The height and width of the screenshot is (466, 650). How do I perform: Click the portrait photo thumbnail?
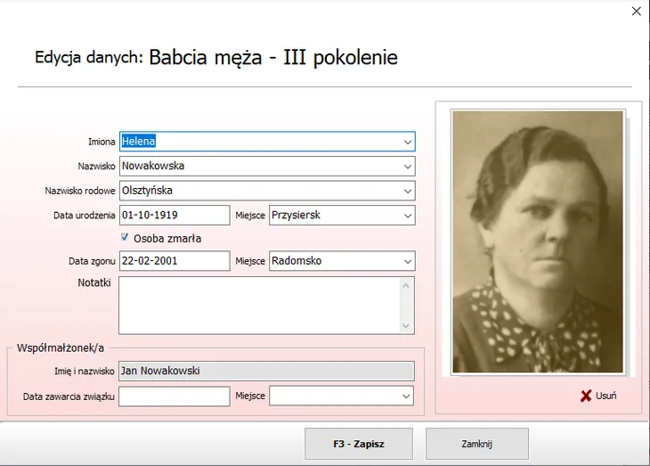(x=538, y=242)
